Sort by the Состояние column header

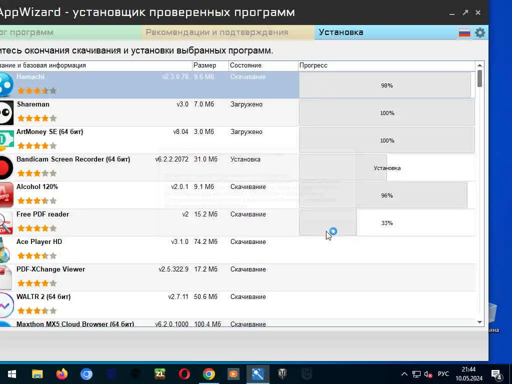click(263, 65)
